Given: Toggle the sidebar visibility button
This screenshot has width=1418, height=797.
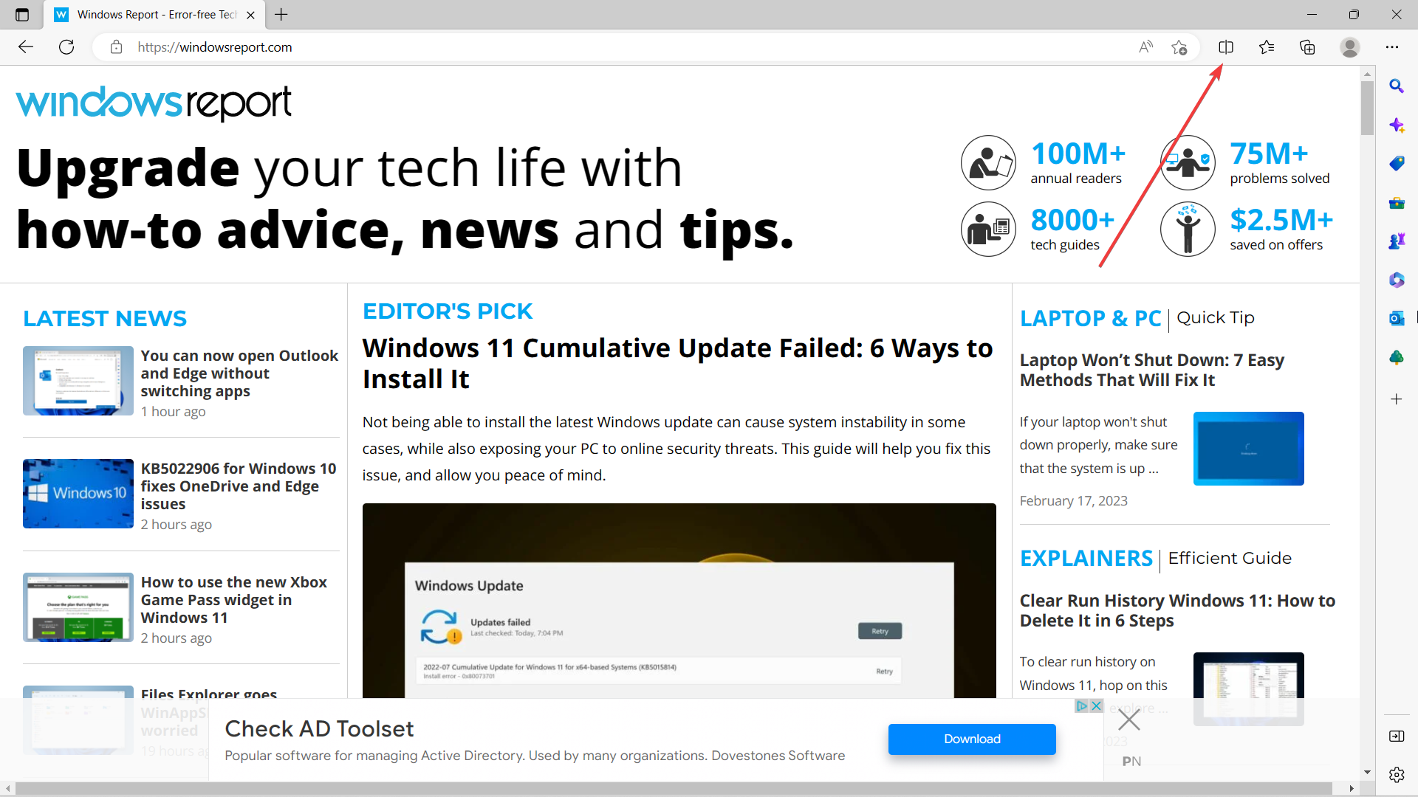Looking at the screenshot, I should pos(1397,736).
